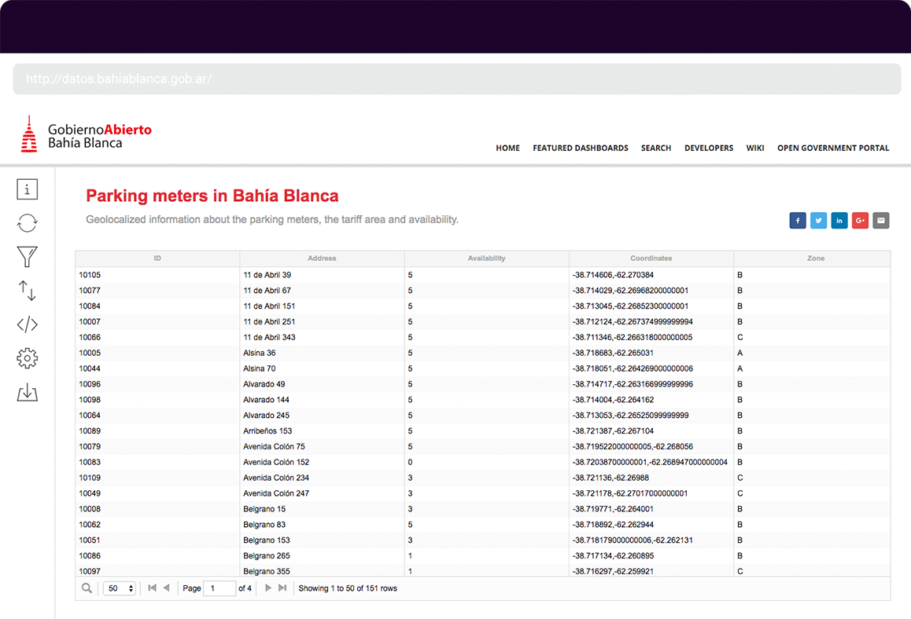Open FEATURED DASHBOARDS

click(x=581, y=148)
